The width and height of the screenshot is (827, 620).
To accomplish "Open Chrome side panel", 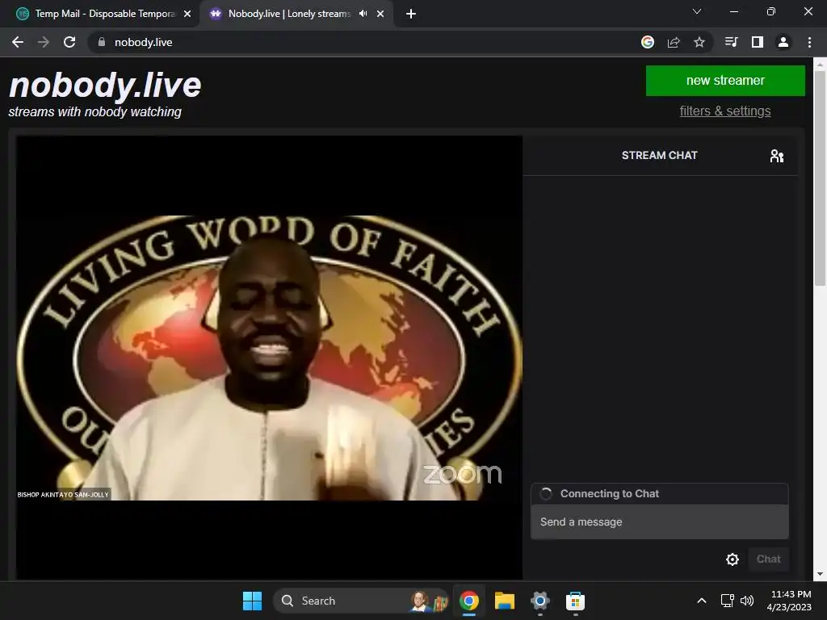I will [x=758, y=42].
